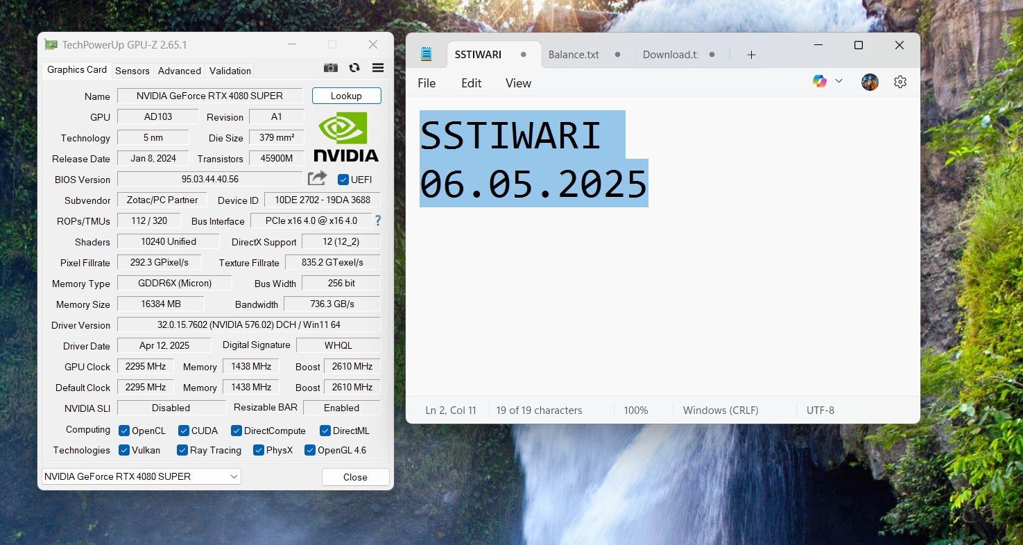The width and height of the screenshot is (1023, 545).
Task: Click the user account avatar in Notepad
Action: pos(870,82)
